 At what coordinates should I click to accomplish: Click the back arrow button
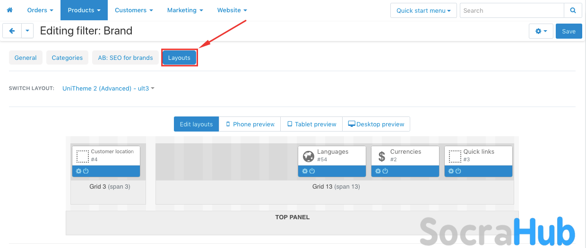[12, 31]
